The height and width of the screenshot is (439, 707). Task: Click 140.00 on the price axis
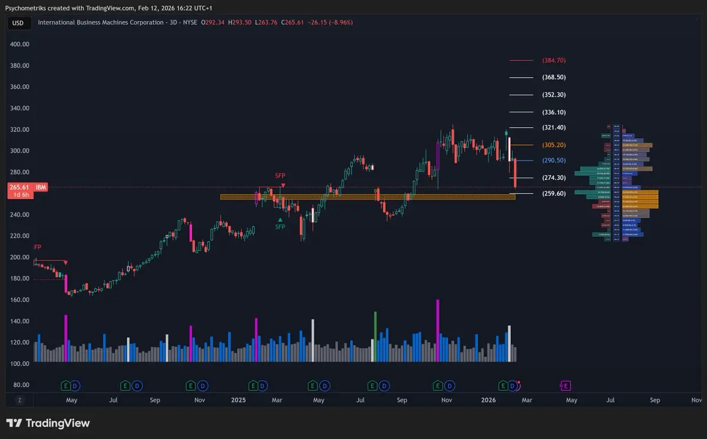point(21,321)
